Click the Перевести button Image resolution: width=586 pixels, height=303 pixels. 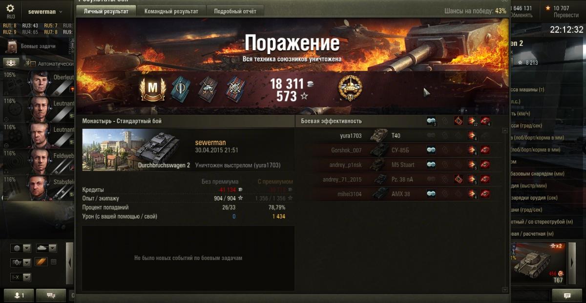pyautogui.click(x=566, y=15)
